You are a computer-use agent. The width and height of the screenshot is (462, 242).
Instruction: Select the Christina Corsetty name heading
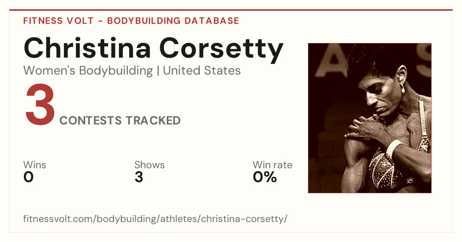coord(153,49)
